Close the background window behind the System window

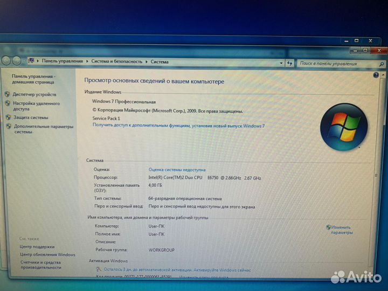click(370, 41)
